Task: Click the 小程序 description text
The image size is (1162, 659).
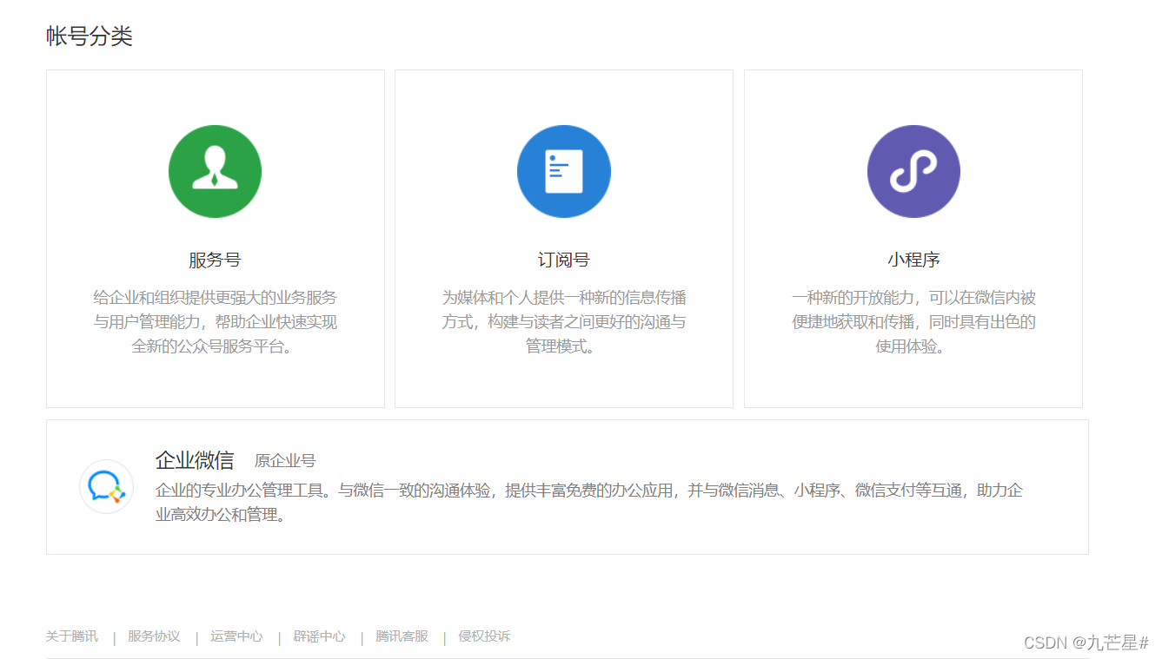Action: [x=913, y=322]
